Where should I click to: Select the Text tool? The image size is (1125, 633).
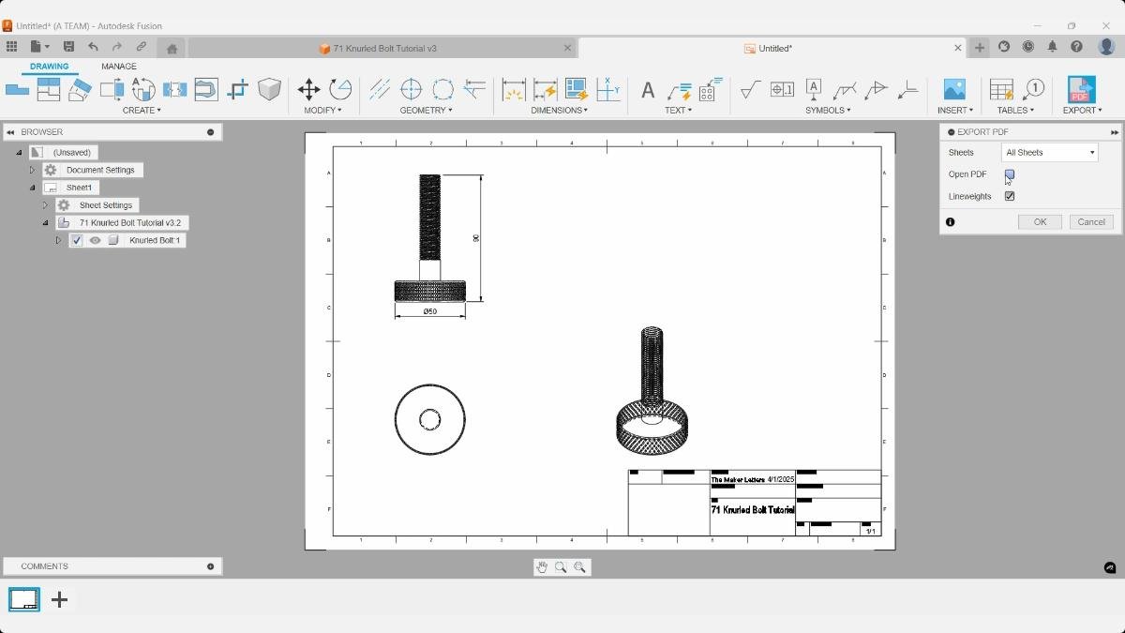click(647, 91)
